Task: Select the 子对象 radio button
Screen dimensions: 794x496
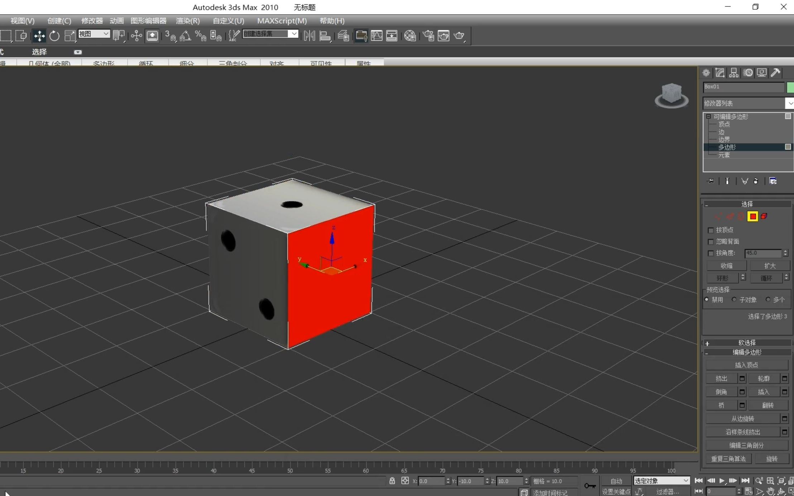Action: tap(734, 300)
